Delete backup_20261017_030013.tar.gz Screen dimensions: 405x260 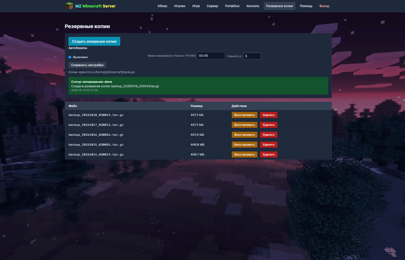pos(269,125)
